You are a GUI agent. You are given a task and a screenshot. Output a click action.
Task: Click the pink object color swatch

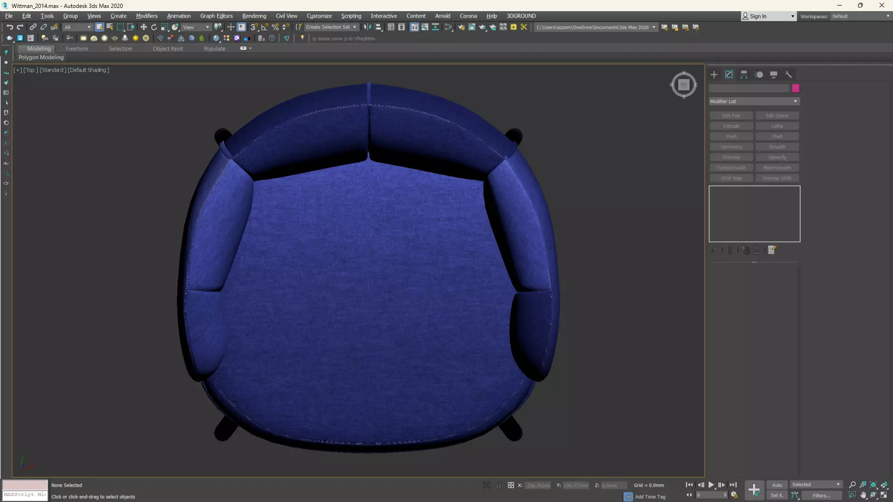(796, 88)
